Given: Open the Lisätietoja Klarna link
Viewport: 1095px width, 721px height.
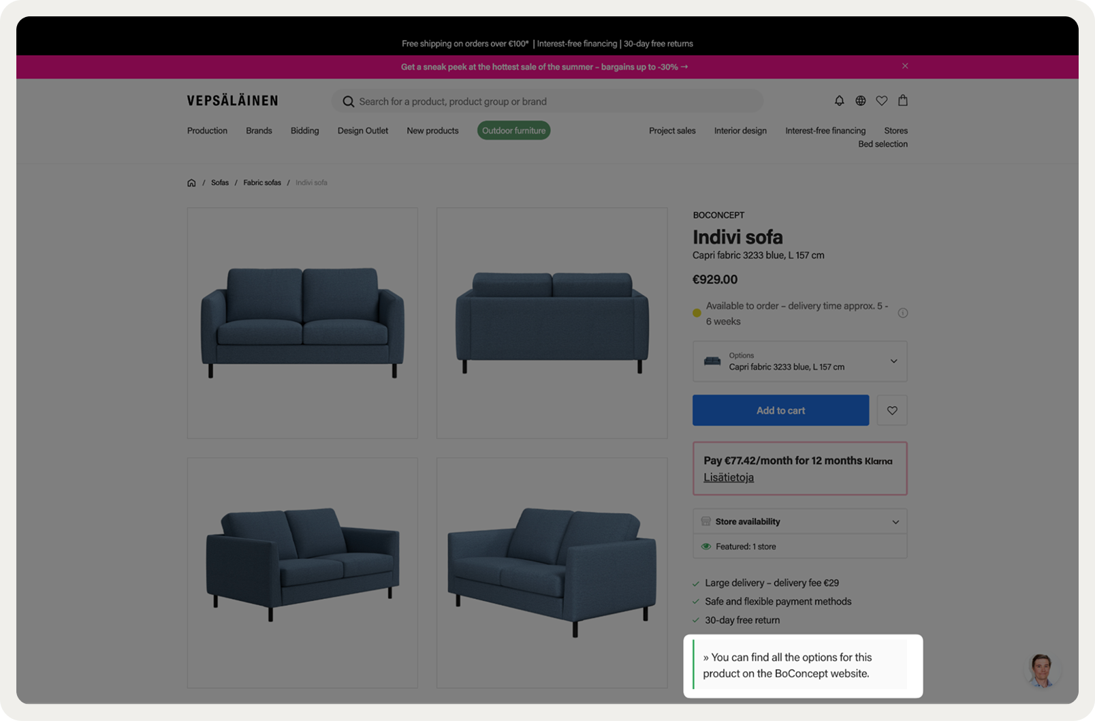Looking at the screenshot, I should pyautogui.click(x=729, y=477).
